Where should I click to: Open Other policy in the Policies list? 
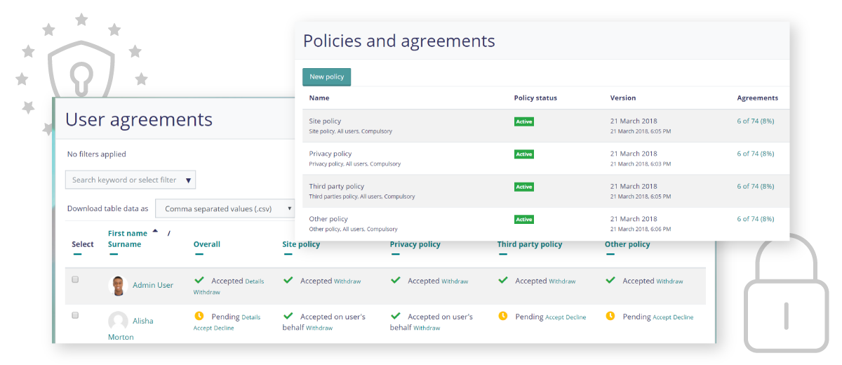click(328, 218)
